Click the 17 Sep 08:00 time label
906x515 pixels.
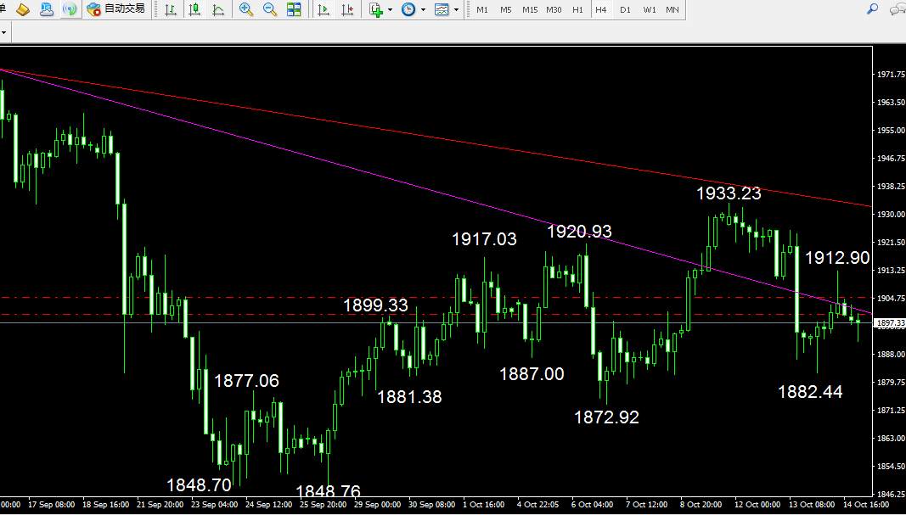pos(52,505)
